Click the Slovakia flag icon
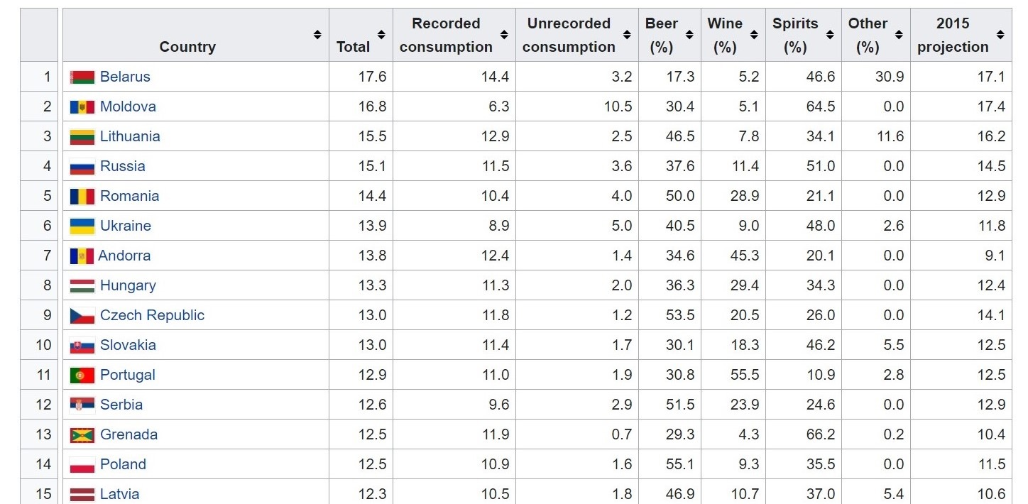This screenshot has width=1028, height=504. click(x=82, y=346)
